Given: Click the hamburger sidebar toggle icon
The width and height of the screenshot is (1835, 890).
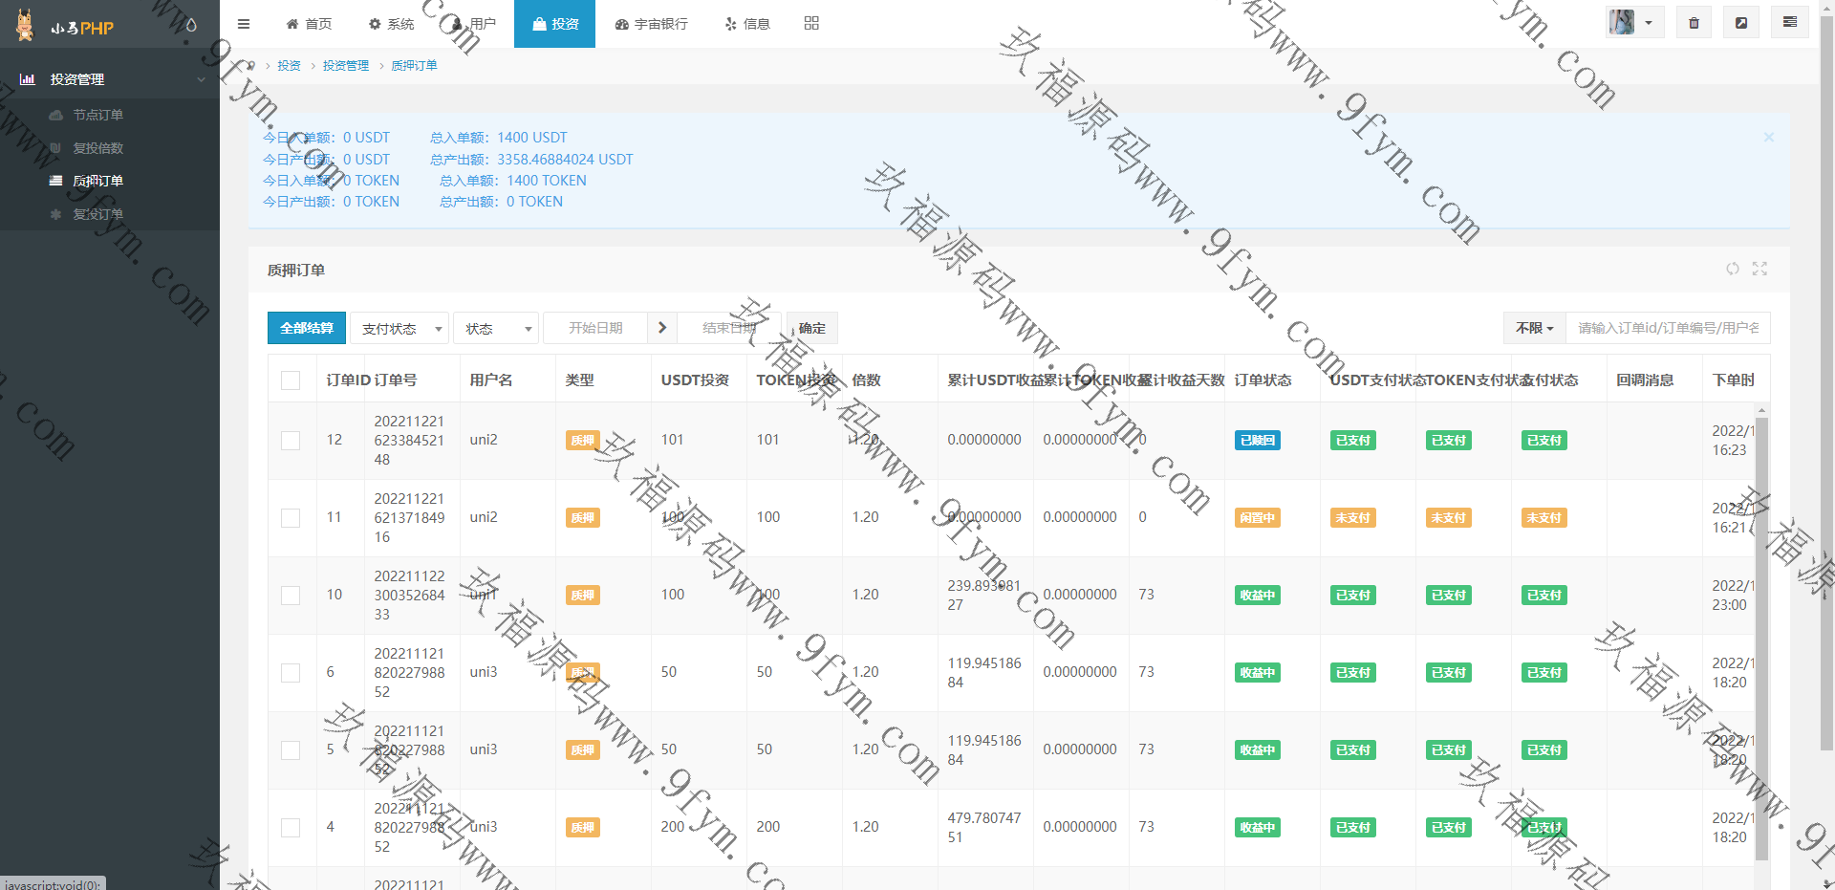Looking at the screenshot, I should 244,24.
